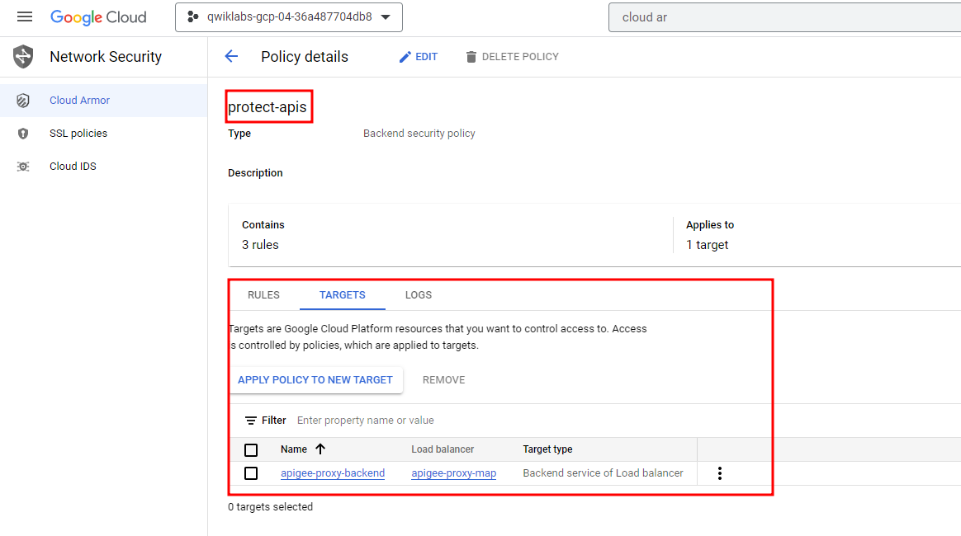Click the project selector dots icon
Viewport: 961px width, 536px height.
[x=192, y=17]
